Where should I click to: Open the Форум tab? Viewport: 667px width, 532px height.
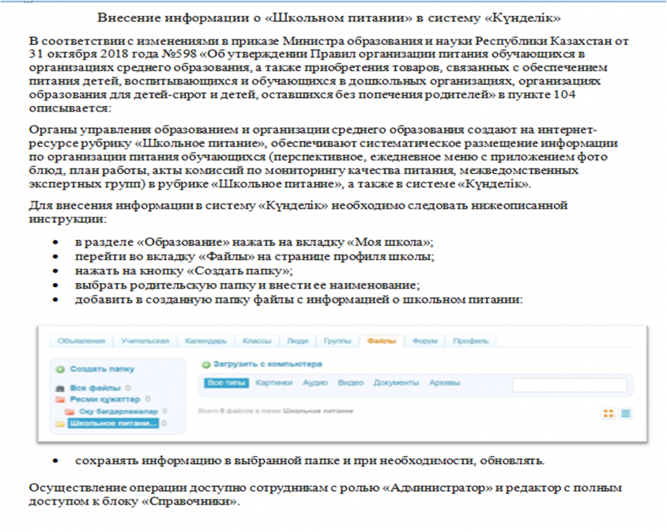pos(425,341)
